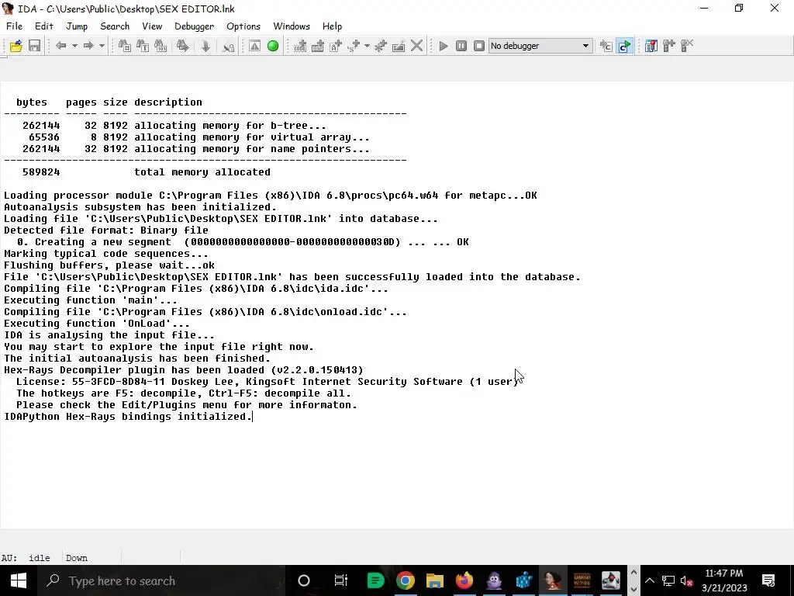
Task: Open the View menu
Action: 152,26
